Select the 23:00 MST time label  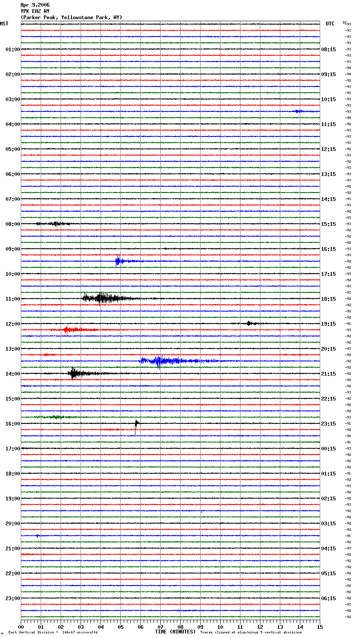click(x=13, y=598)
